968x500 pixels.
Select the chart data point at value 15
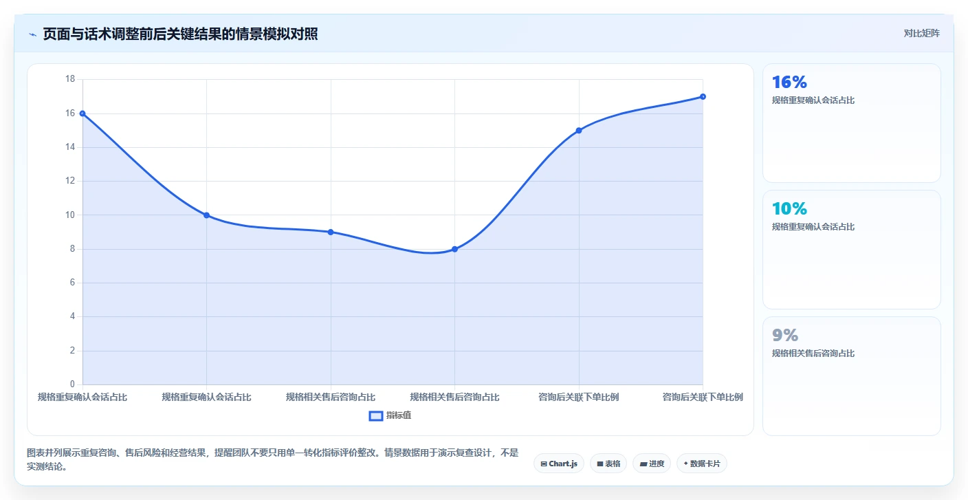[579, 130]
